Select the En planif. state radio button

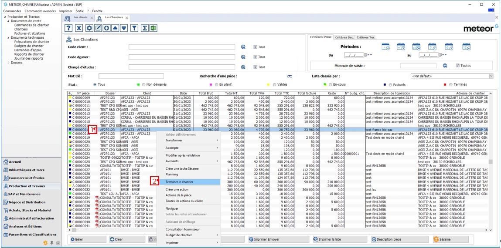click(x=216, y=85)
